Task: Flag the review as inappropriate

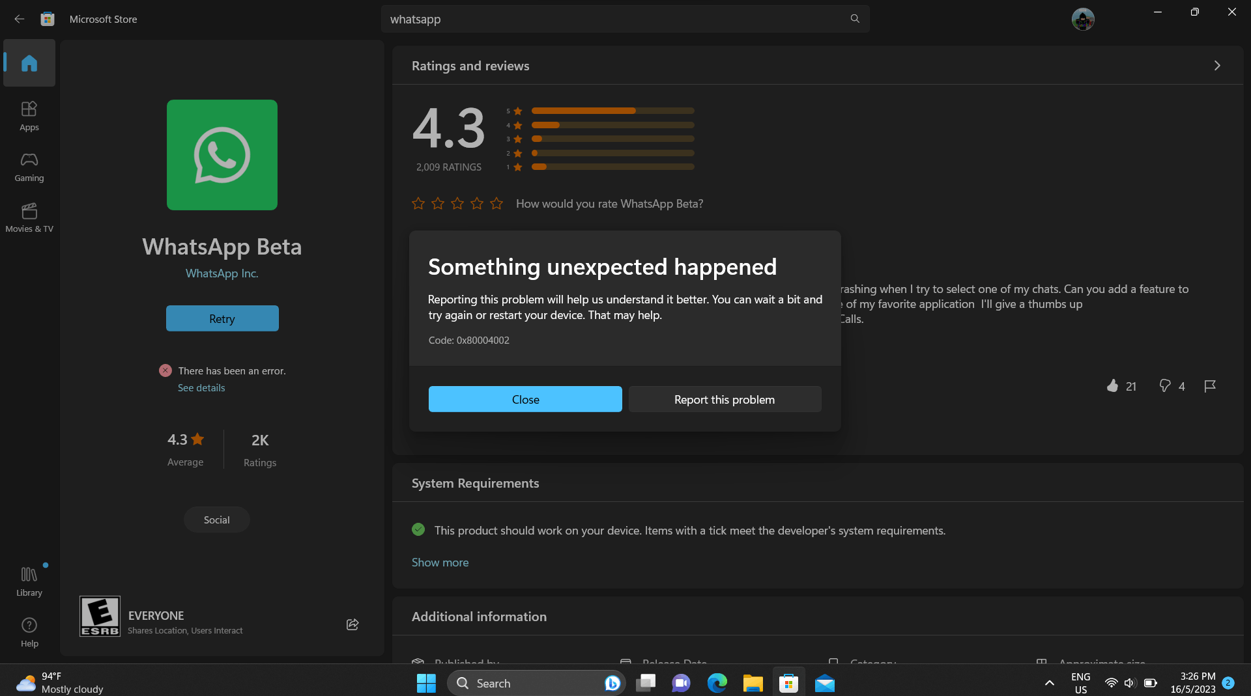Action: [x=1210, y=386]
